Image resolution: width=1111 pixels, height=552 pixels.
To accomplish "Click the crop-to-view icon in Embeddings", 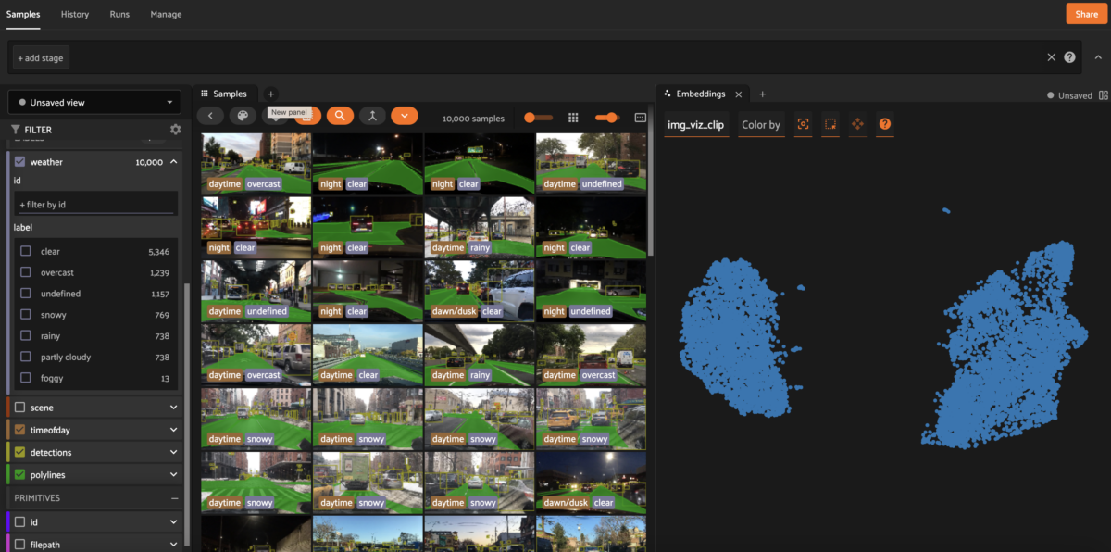I will pos(803,123).
